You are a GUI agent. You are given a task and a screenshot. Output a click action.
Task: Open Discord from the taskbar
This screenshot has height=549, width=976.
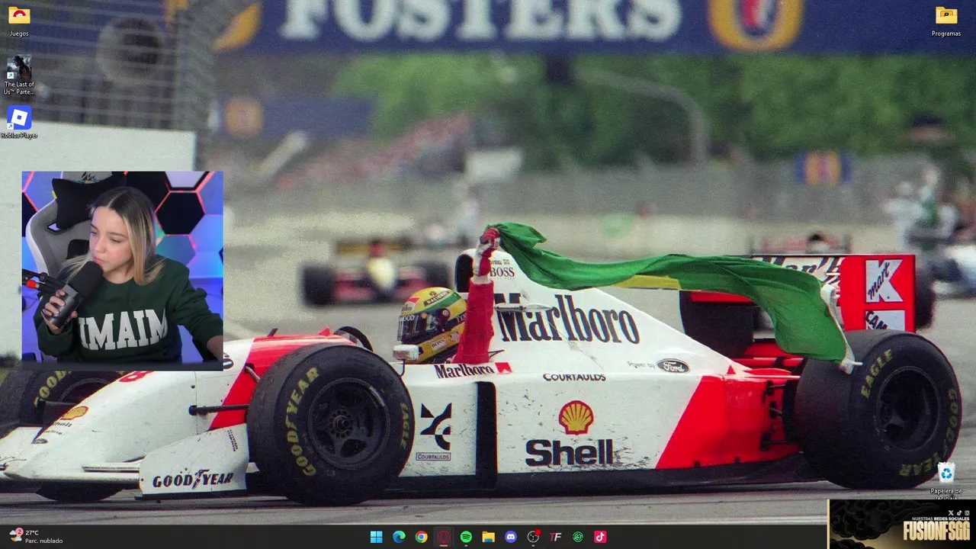(x=511, y=537)
